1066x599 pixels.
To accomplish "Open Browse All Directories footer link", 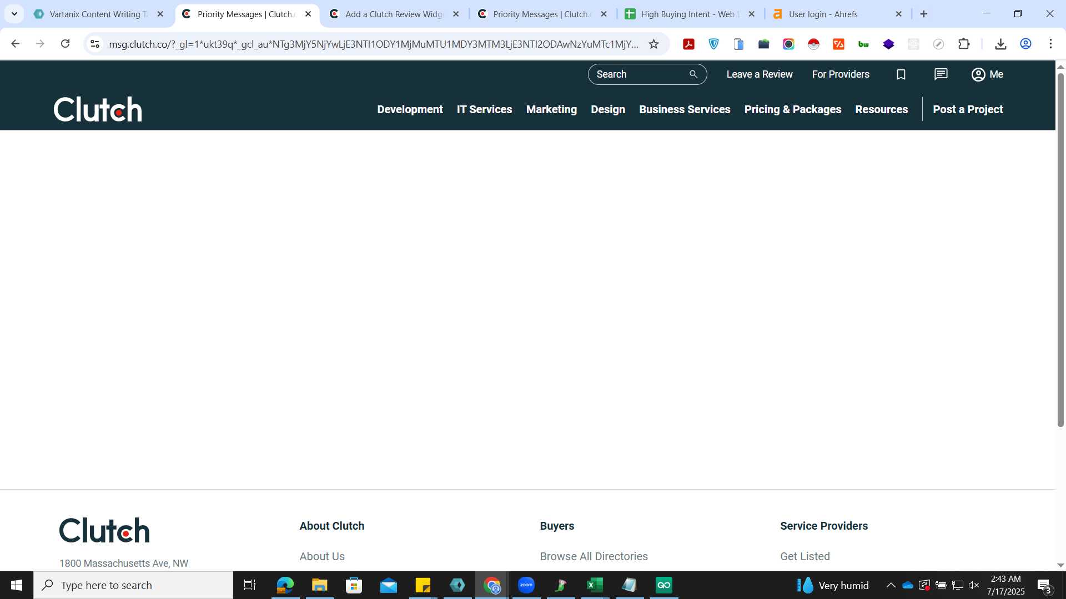I will [x=594, y=556].
